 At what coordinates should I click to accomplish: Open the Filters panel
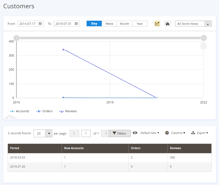pyautogui.click(x=119, y=133)
